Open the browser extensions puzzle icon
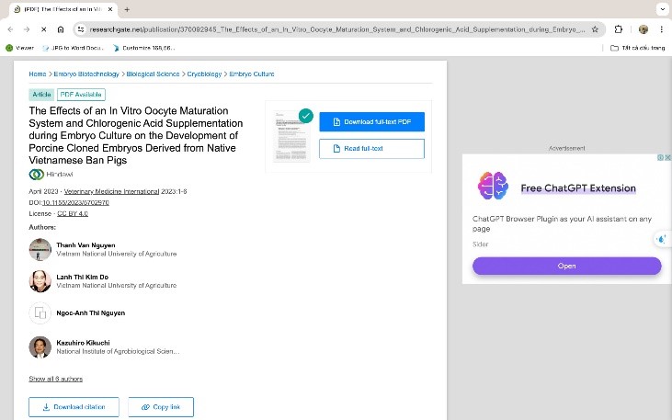 tap(619, 29)
